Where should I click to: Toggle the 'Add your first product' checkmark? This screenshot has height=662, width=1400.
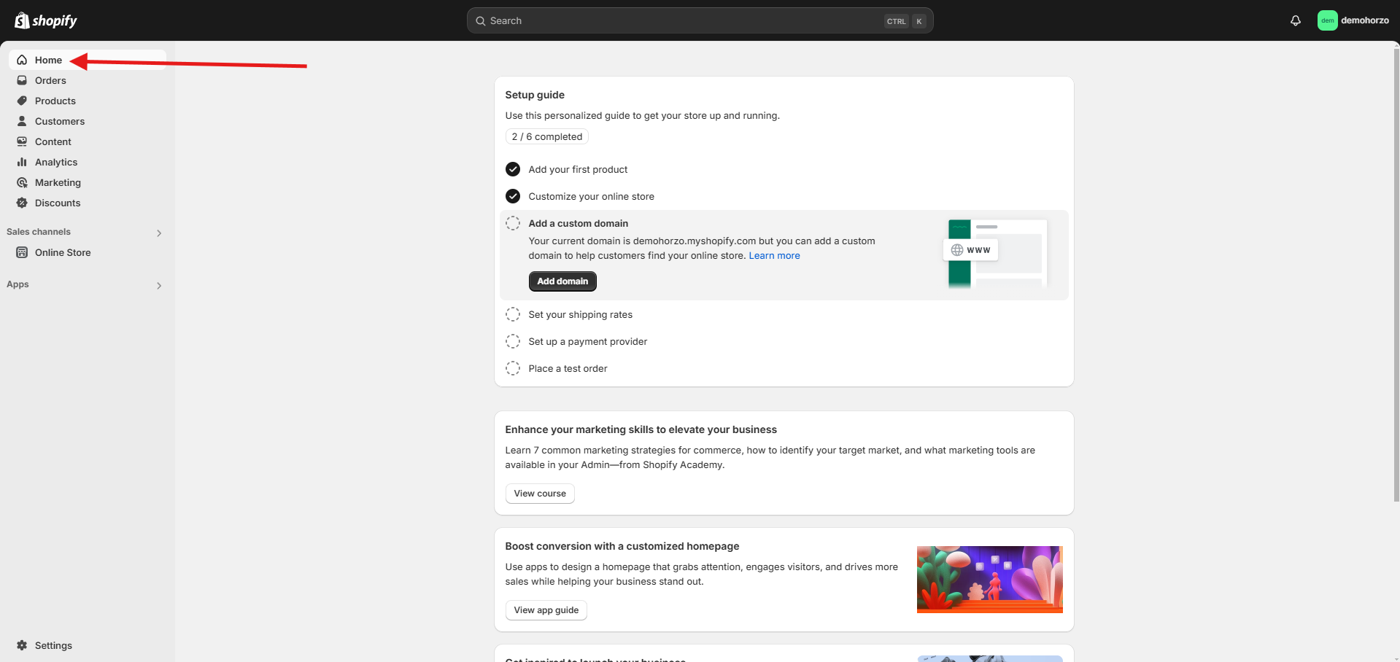[513, 169]
